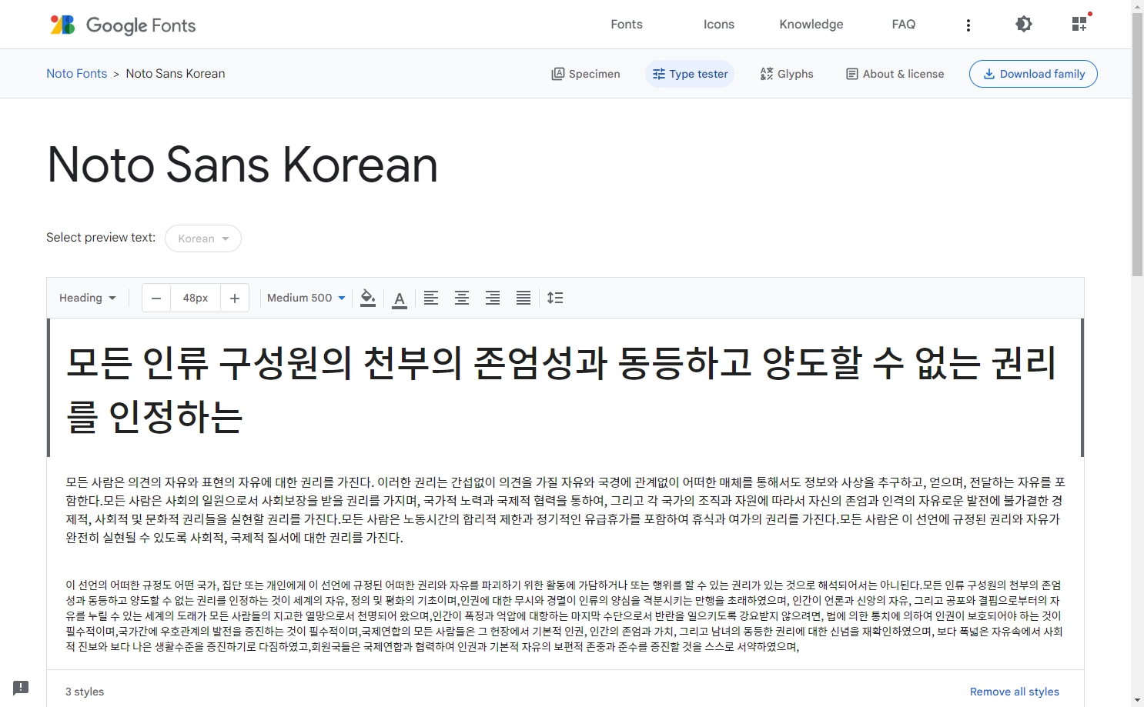The width and height of the screenshot is (1144, 707).
Task: Open the Korean preview text dropdown
Action: [x=203, y=238]
